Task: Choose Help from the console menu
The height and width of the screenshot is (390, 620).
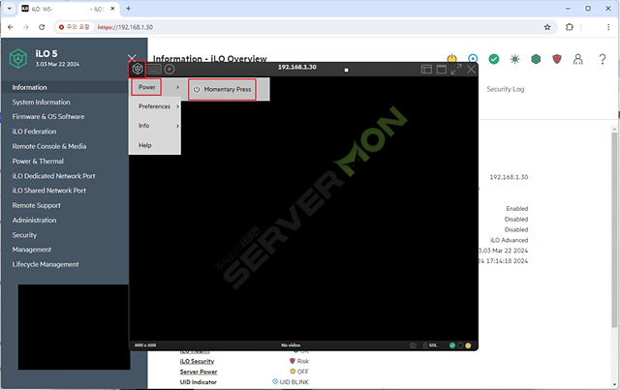Action: (155, 145)
